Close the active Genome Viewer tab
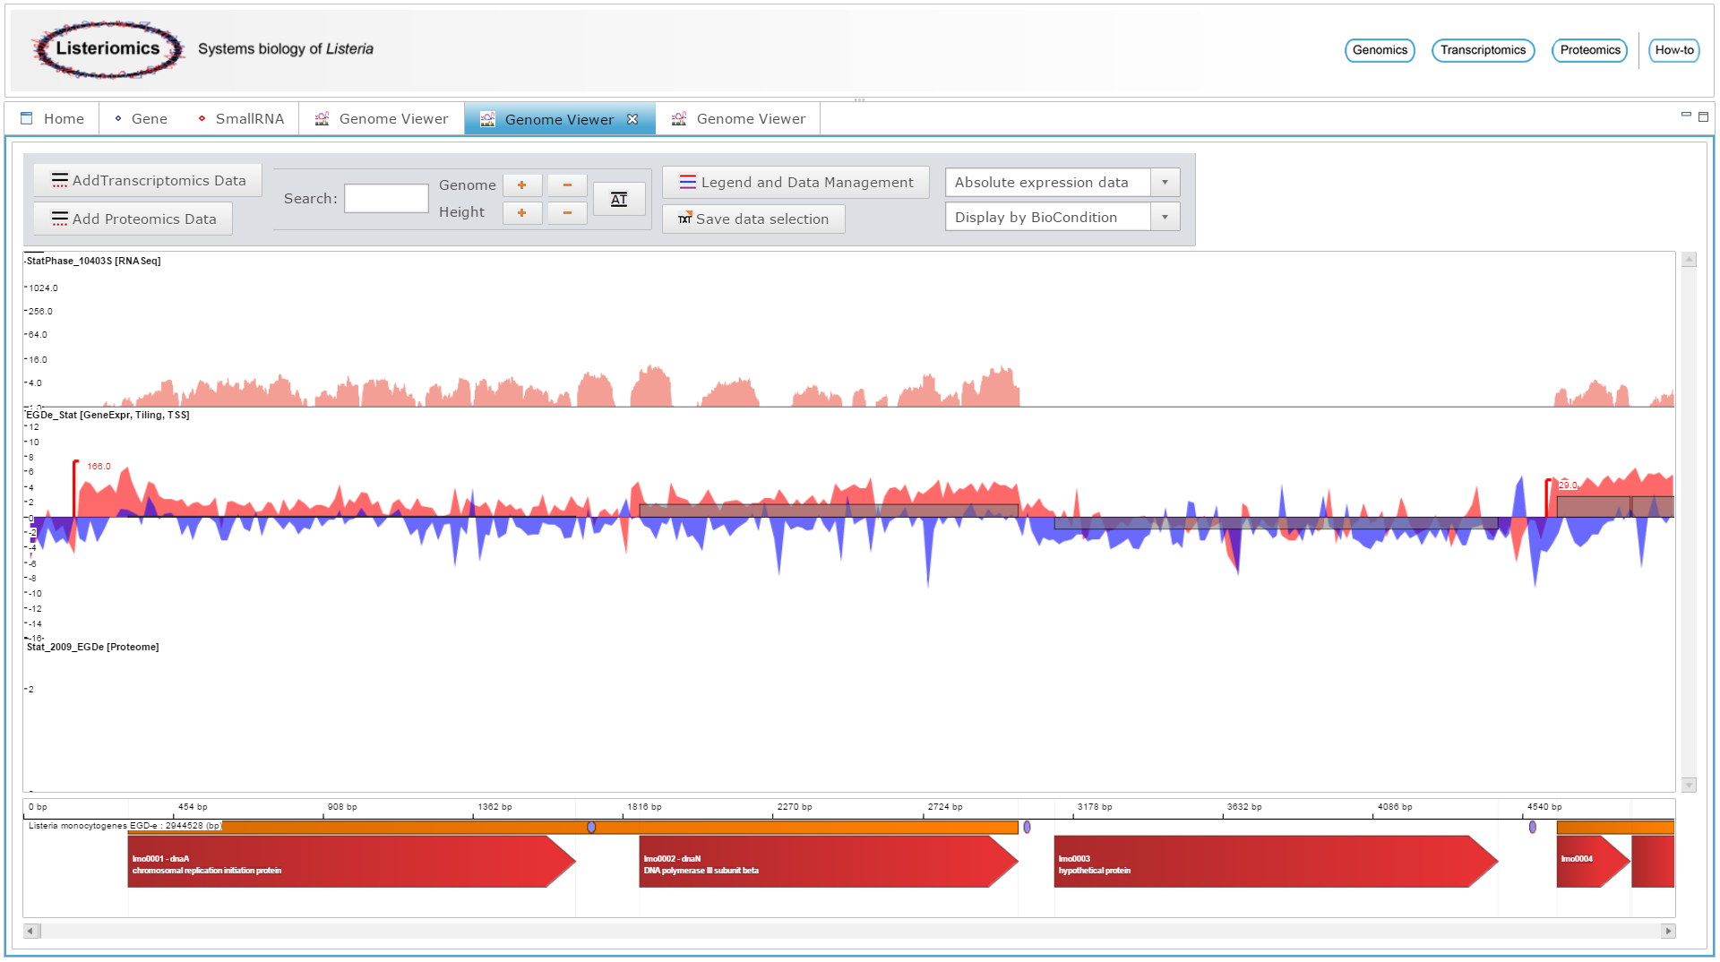Image resolution: width=1720 pixels, height=962 pixels. (x=632, y=119)
